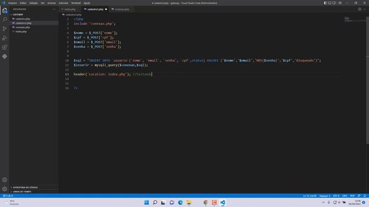Screen dimensions: 369x207
Task: Open File Explorer from the taskbar
Action: (x=189, y=202)
